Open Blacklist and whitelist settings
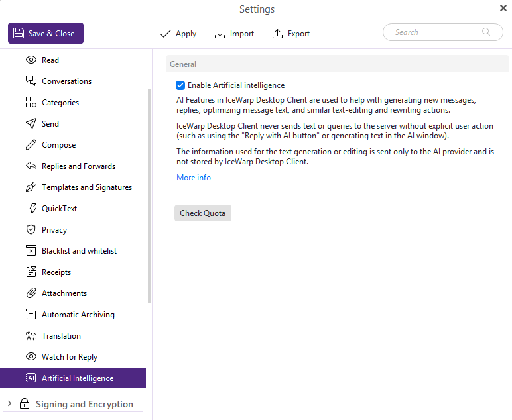This screenshot has width=512, height=420. pos(79,251)
